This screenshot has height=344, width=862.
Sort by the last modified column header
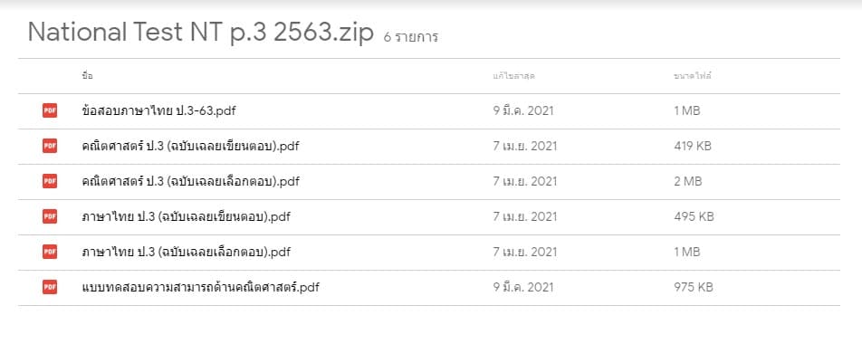click(x=514, y=76)
